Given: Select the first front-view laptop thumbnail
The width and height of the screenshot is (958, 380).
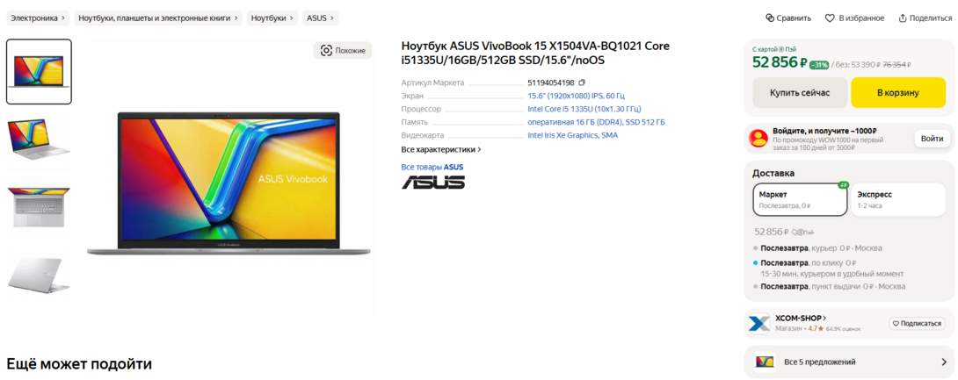Looking at the screenshot, I should 39,72.
